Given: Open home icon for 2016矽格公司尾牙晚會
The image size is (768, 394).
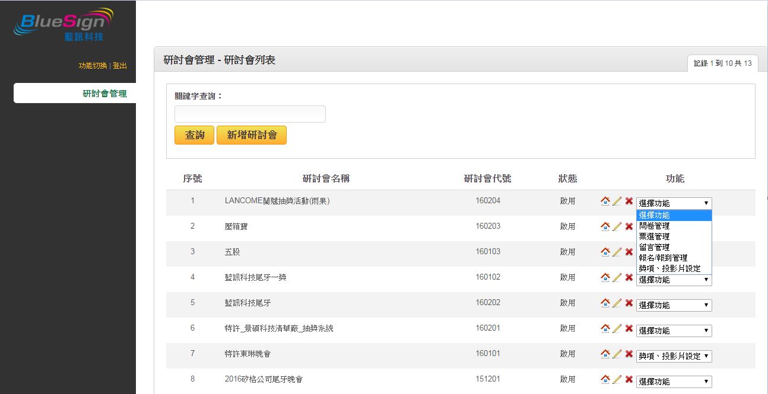Looking at the screenshot, I should coord(605,379).
